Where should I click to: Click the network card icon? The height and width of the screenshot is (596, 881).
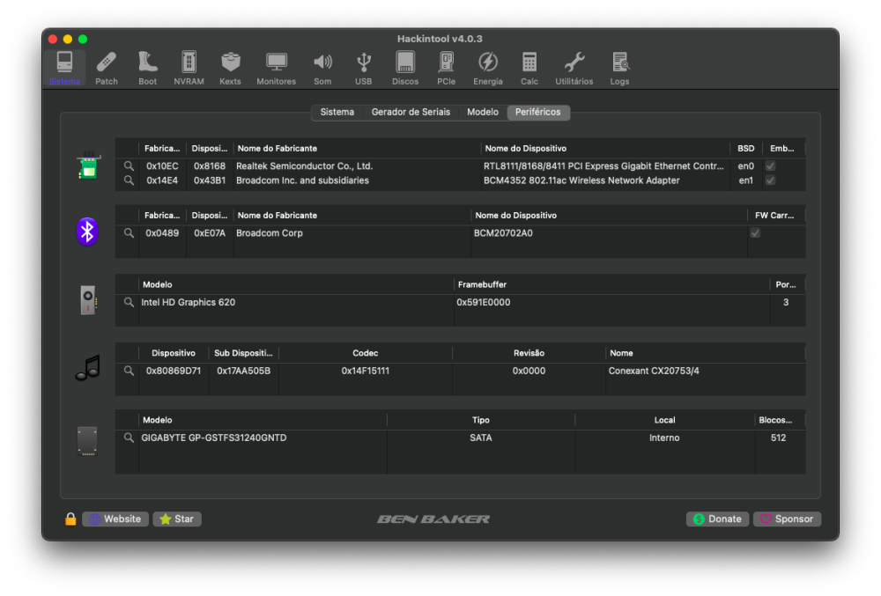(x=87, y=166)
